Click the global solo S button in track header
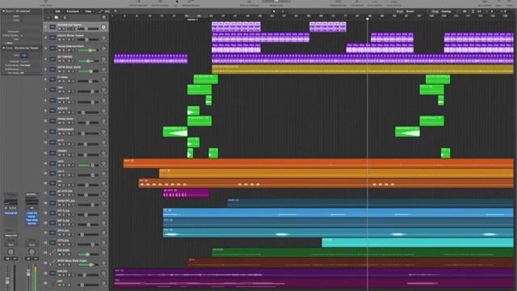517x291 pixels. [x=65, y=18]
